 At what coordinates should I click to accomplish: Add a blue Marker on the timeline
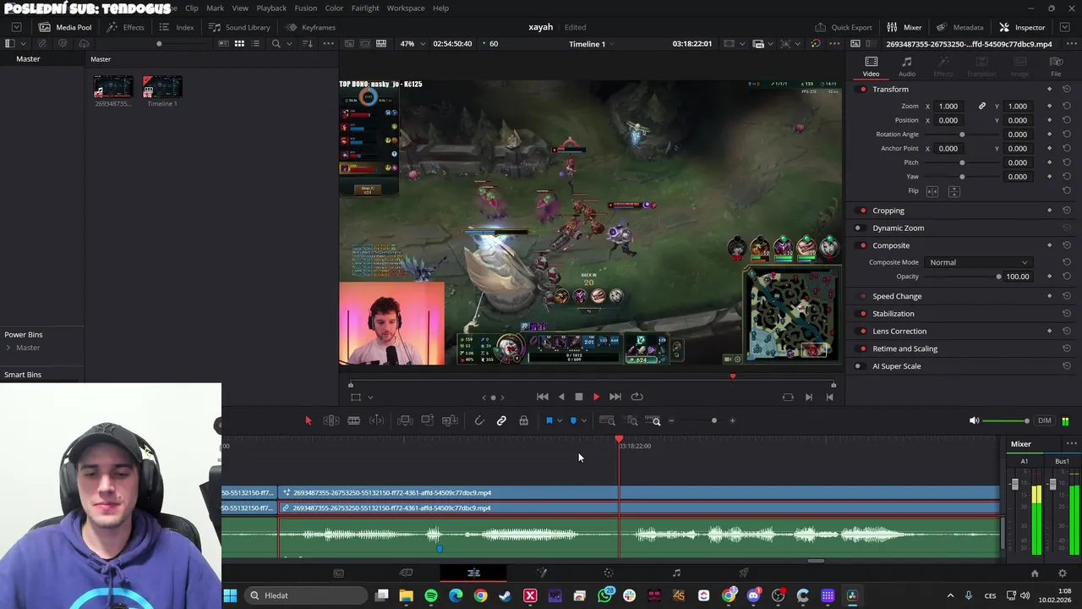[x=573, y=420]
